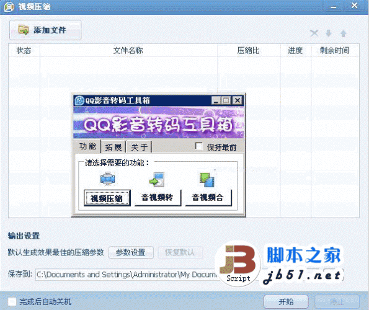Click the move up arrow icon
Image resolution: width=369 pixels, height=310 pixels.
coord(344,33)
